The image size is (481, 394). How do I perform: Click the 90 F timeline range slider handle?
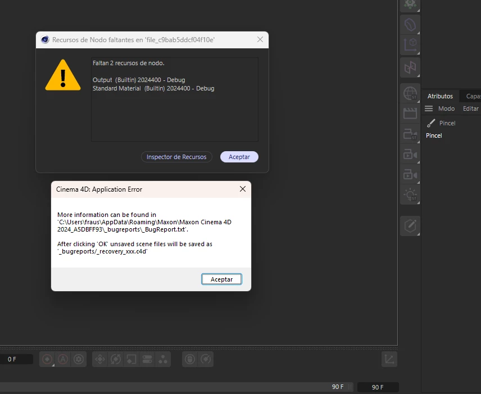350,387
